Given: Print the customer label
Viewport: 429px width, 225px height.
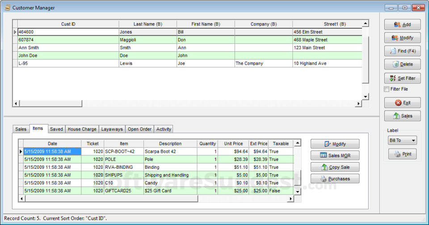Looking at the screenshot, I should (x=402, y=154).
